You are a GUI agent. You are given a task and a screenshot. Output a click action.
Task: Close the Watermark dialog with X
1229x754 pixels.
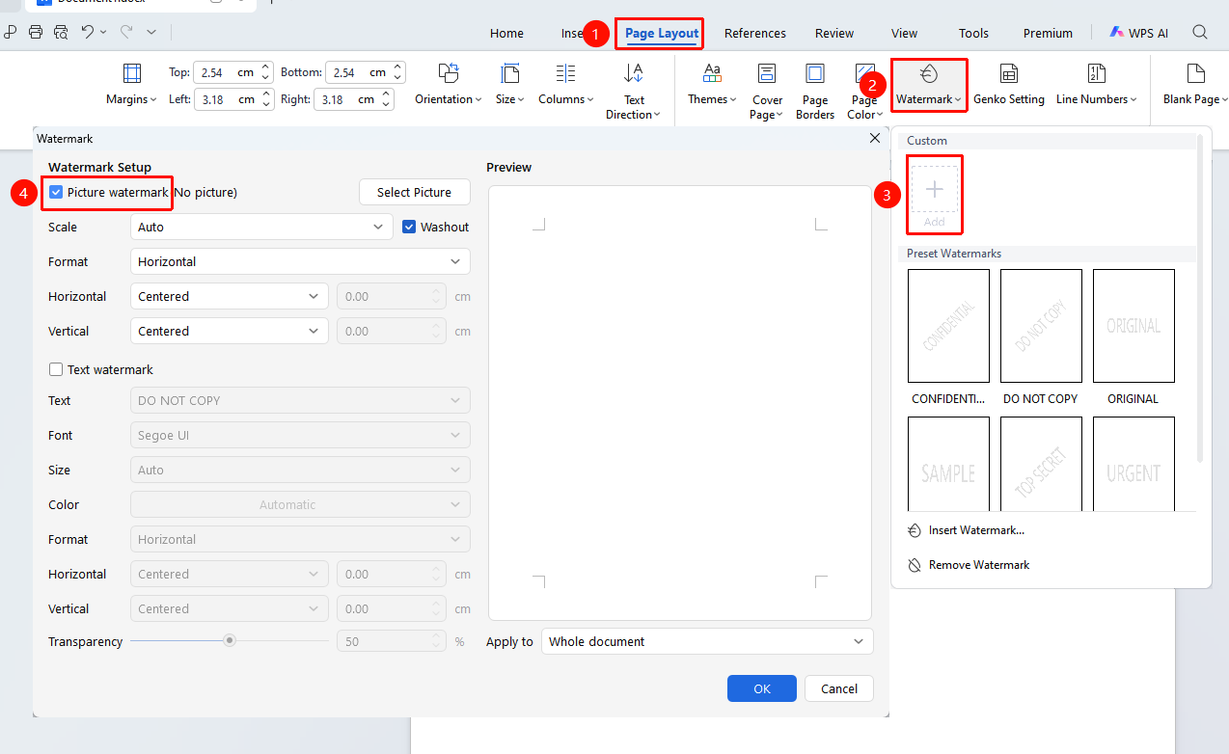875,139
